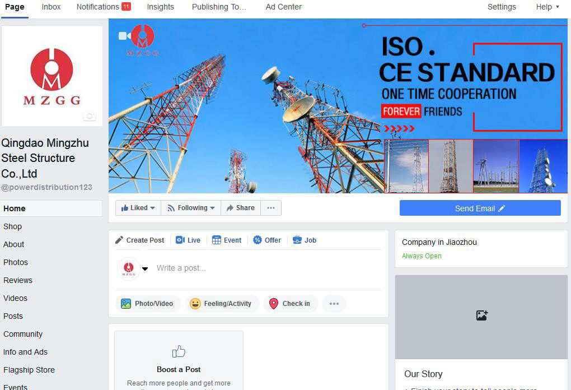
Task: Click the Always Open hours text
Action: tap(422, 256)
